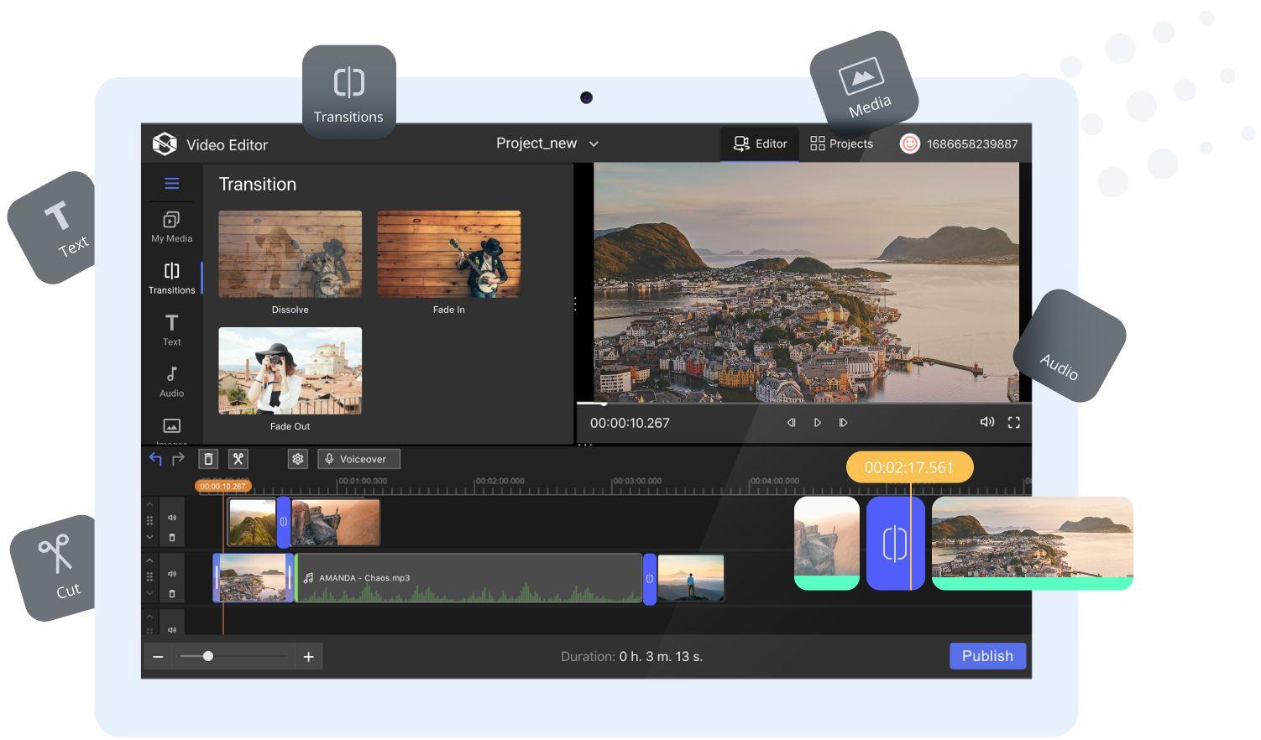
Task: Open the My Media panel
Action: pyautogui.click(x=171, y=227)
